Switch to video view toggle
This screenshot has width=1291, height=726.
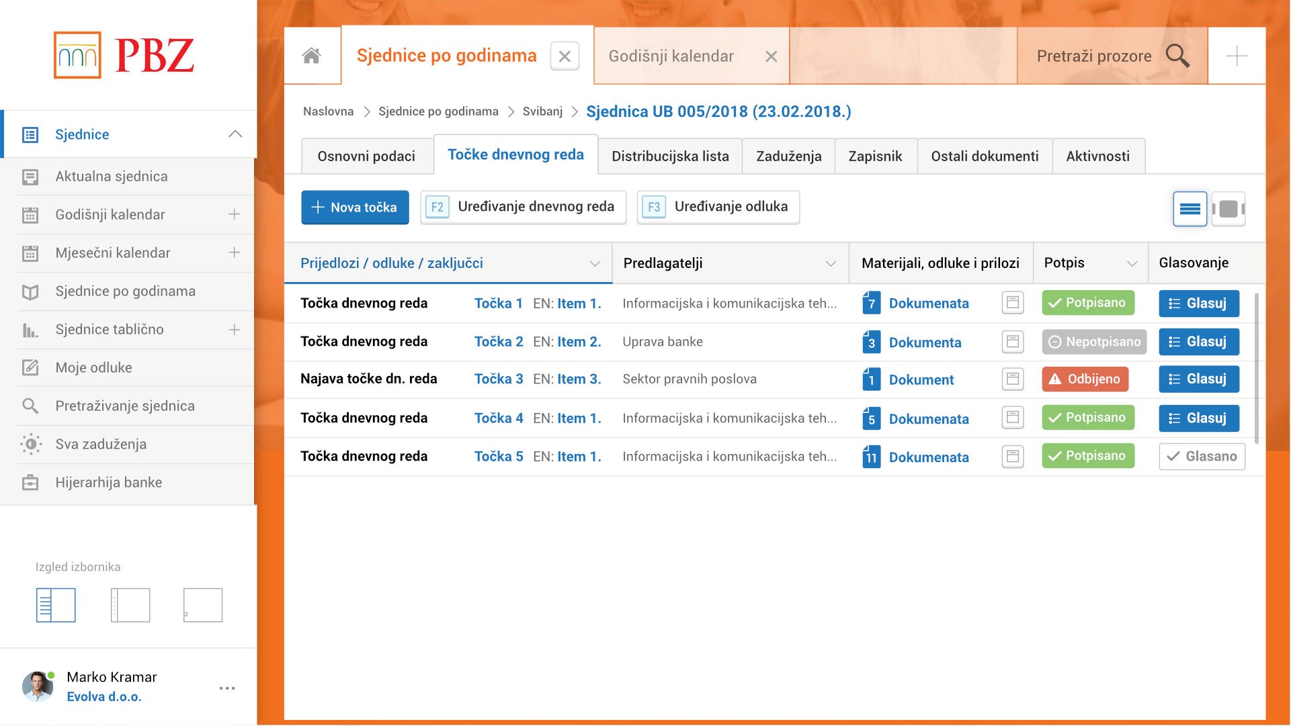1228,209
